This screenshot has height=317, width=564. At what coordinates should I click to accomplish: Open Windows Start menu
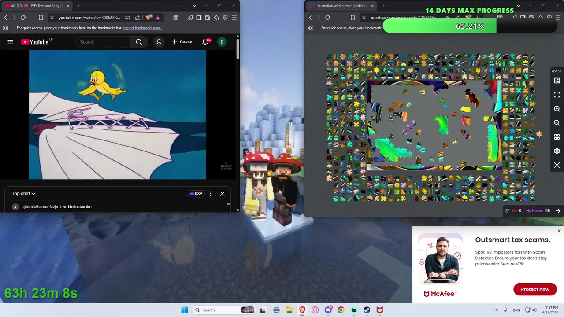tap(185, 310)
